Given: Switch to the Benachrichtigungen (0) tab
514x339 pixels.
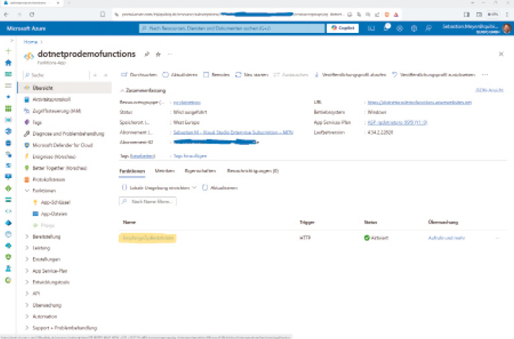Looking at the screenshot, I should tap(253, 171).
